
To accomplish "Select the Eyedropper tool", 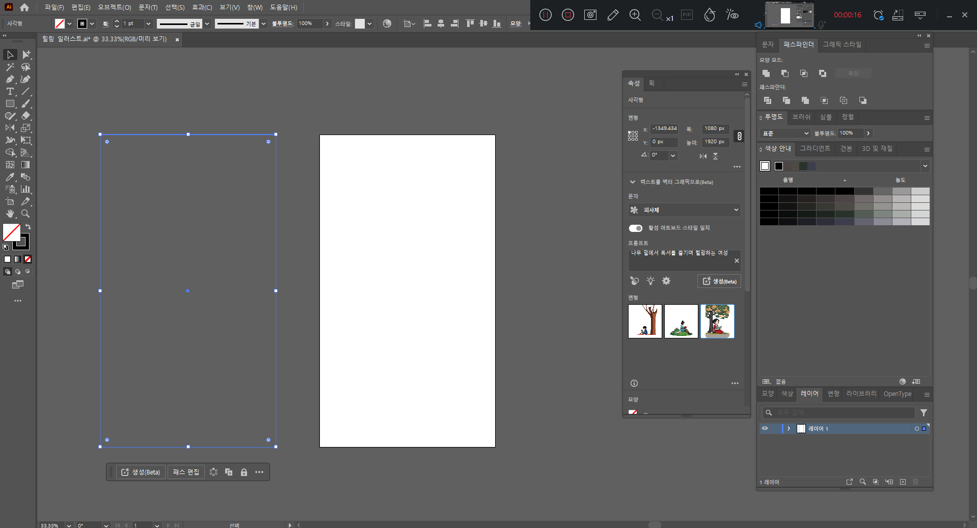I will pos(10,177).
